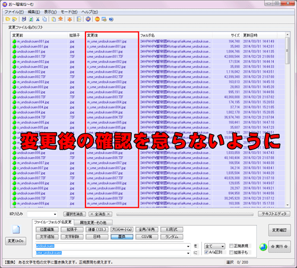Viewport: 297px width, 268px height.
Task: Click the blue help question mark icon
Action: pyautogui.click(x=111, y=19)
